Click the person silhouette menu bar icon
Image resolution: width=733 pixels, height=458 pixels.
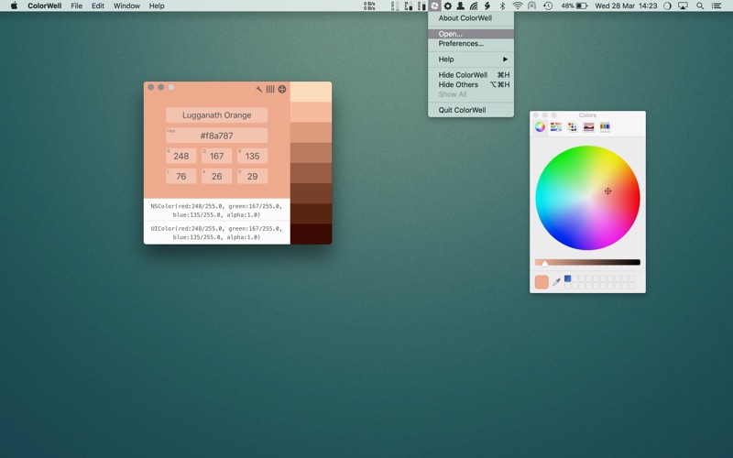pos(461,5)
